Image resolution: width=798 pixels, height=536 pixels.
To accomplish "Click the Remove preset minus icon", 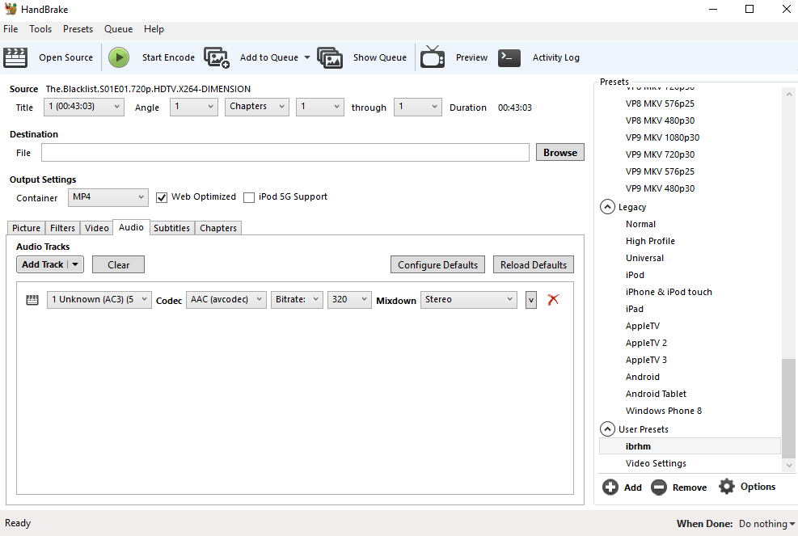I will [659, 487].
